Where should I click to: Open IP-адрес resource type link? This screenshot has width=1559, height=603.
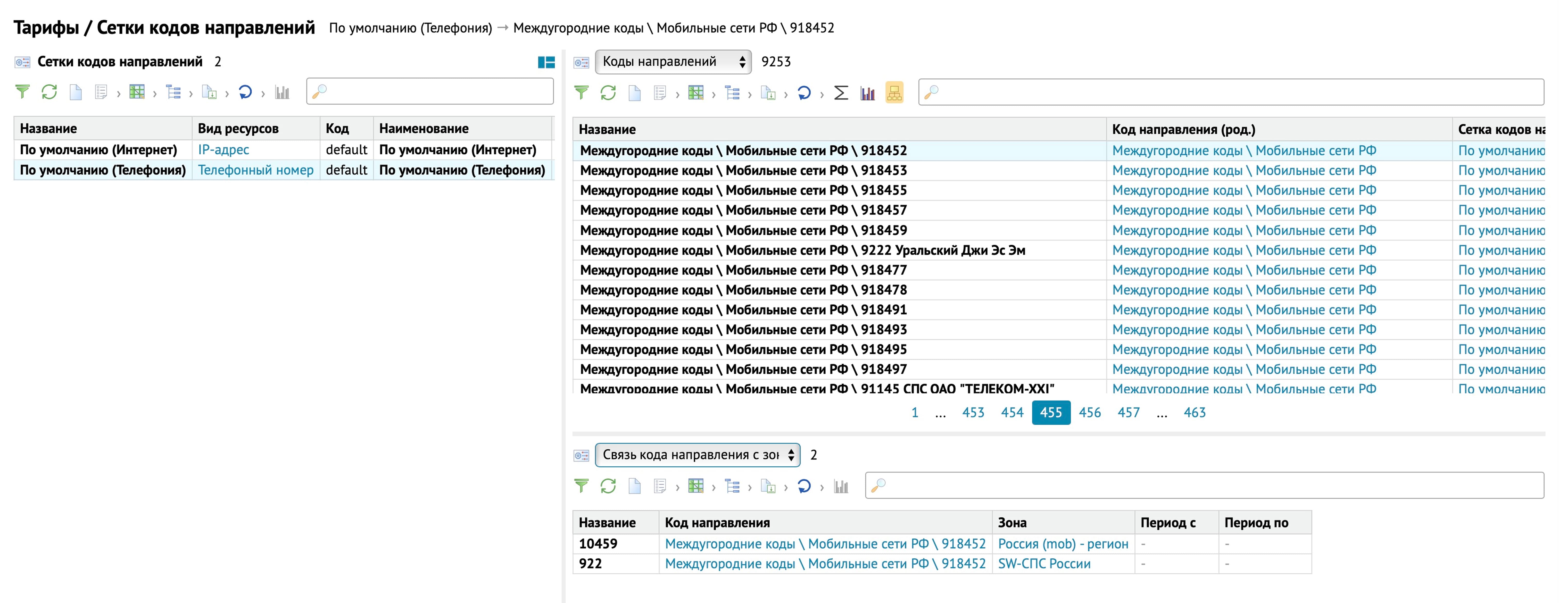(x=223, y=149)
